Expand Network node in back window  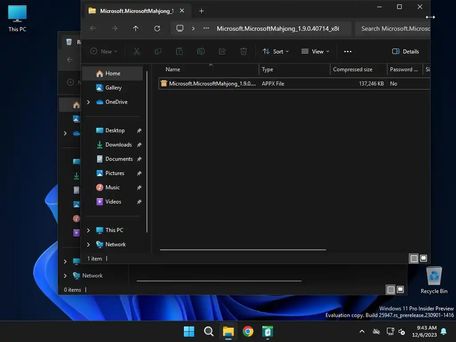point(65,276)
